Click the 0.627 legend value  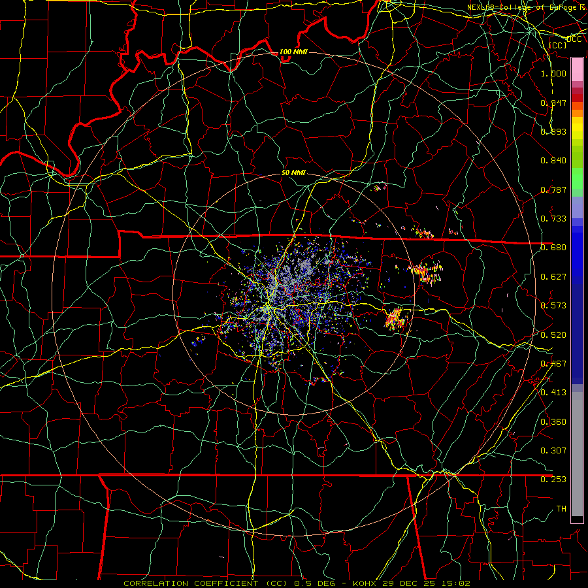(553, 277)
